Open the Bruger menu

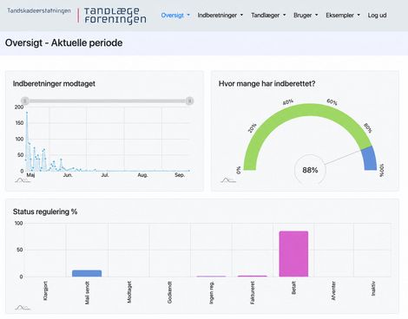[306, 16]
